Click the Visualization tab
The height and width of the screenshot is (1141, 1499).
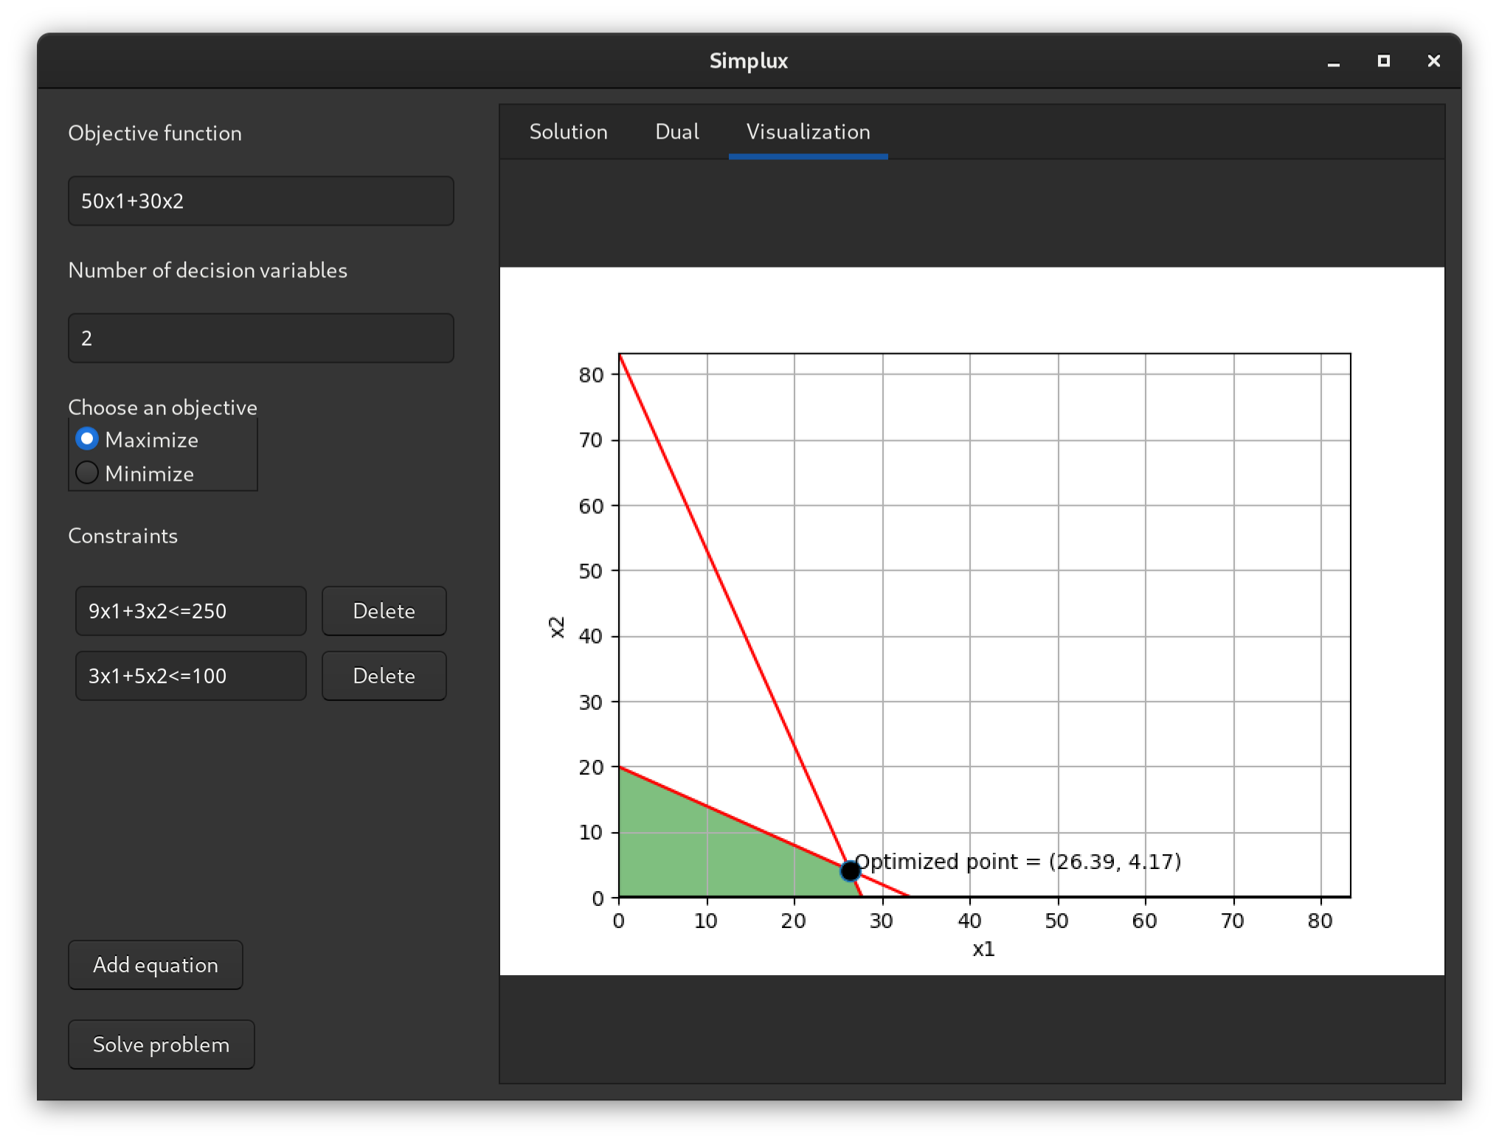808,132
